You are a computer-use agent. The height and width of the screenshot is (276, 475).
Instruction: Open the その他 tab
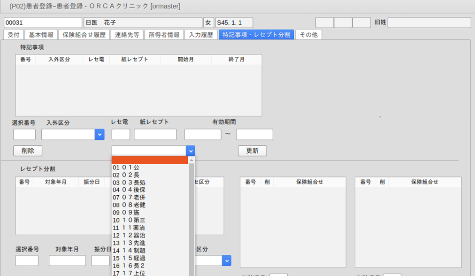(x=308, y=35)
